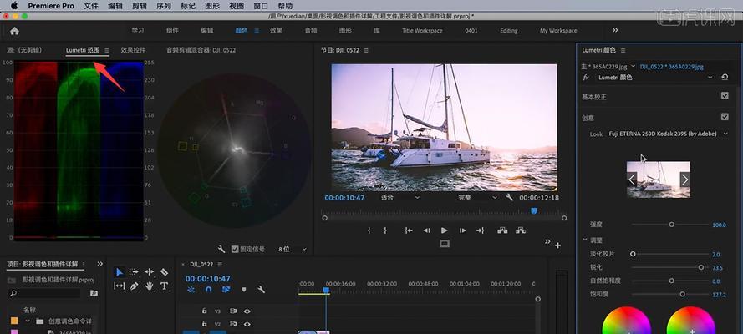Toggle the Basic Correction checkbox
This screenshot has height=334, width=743.
pyautogui.click(x=725, y=96)
